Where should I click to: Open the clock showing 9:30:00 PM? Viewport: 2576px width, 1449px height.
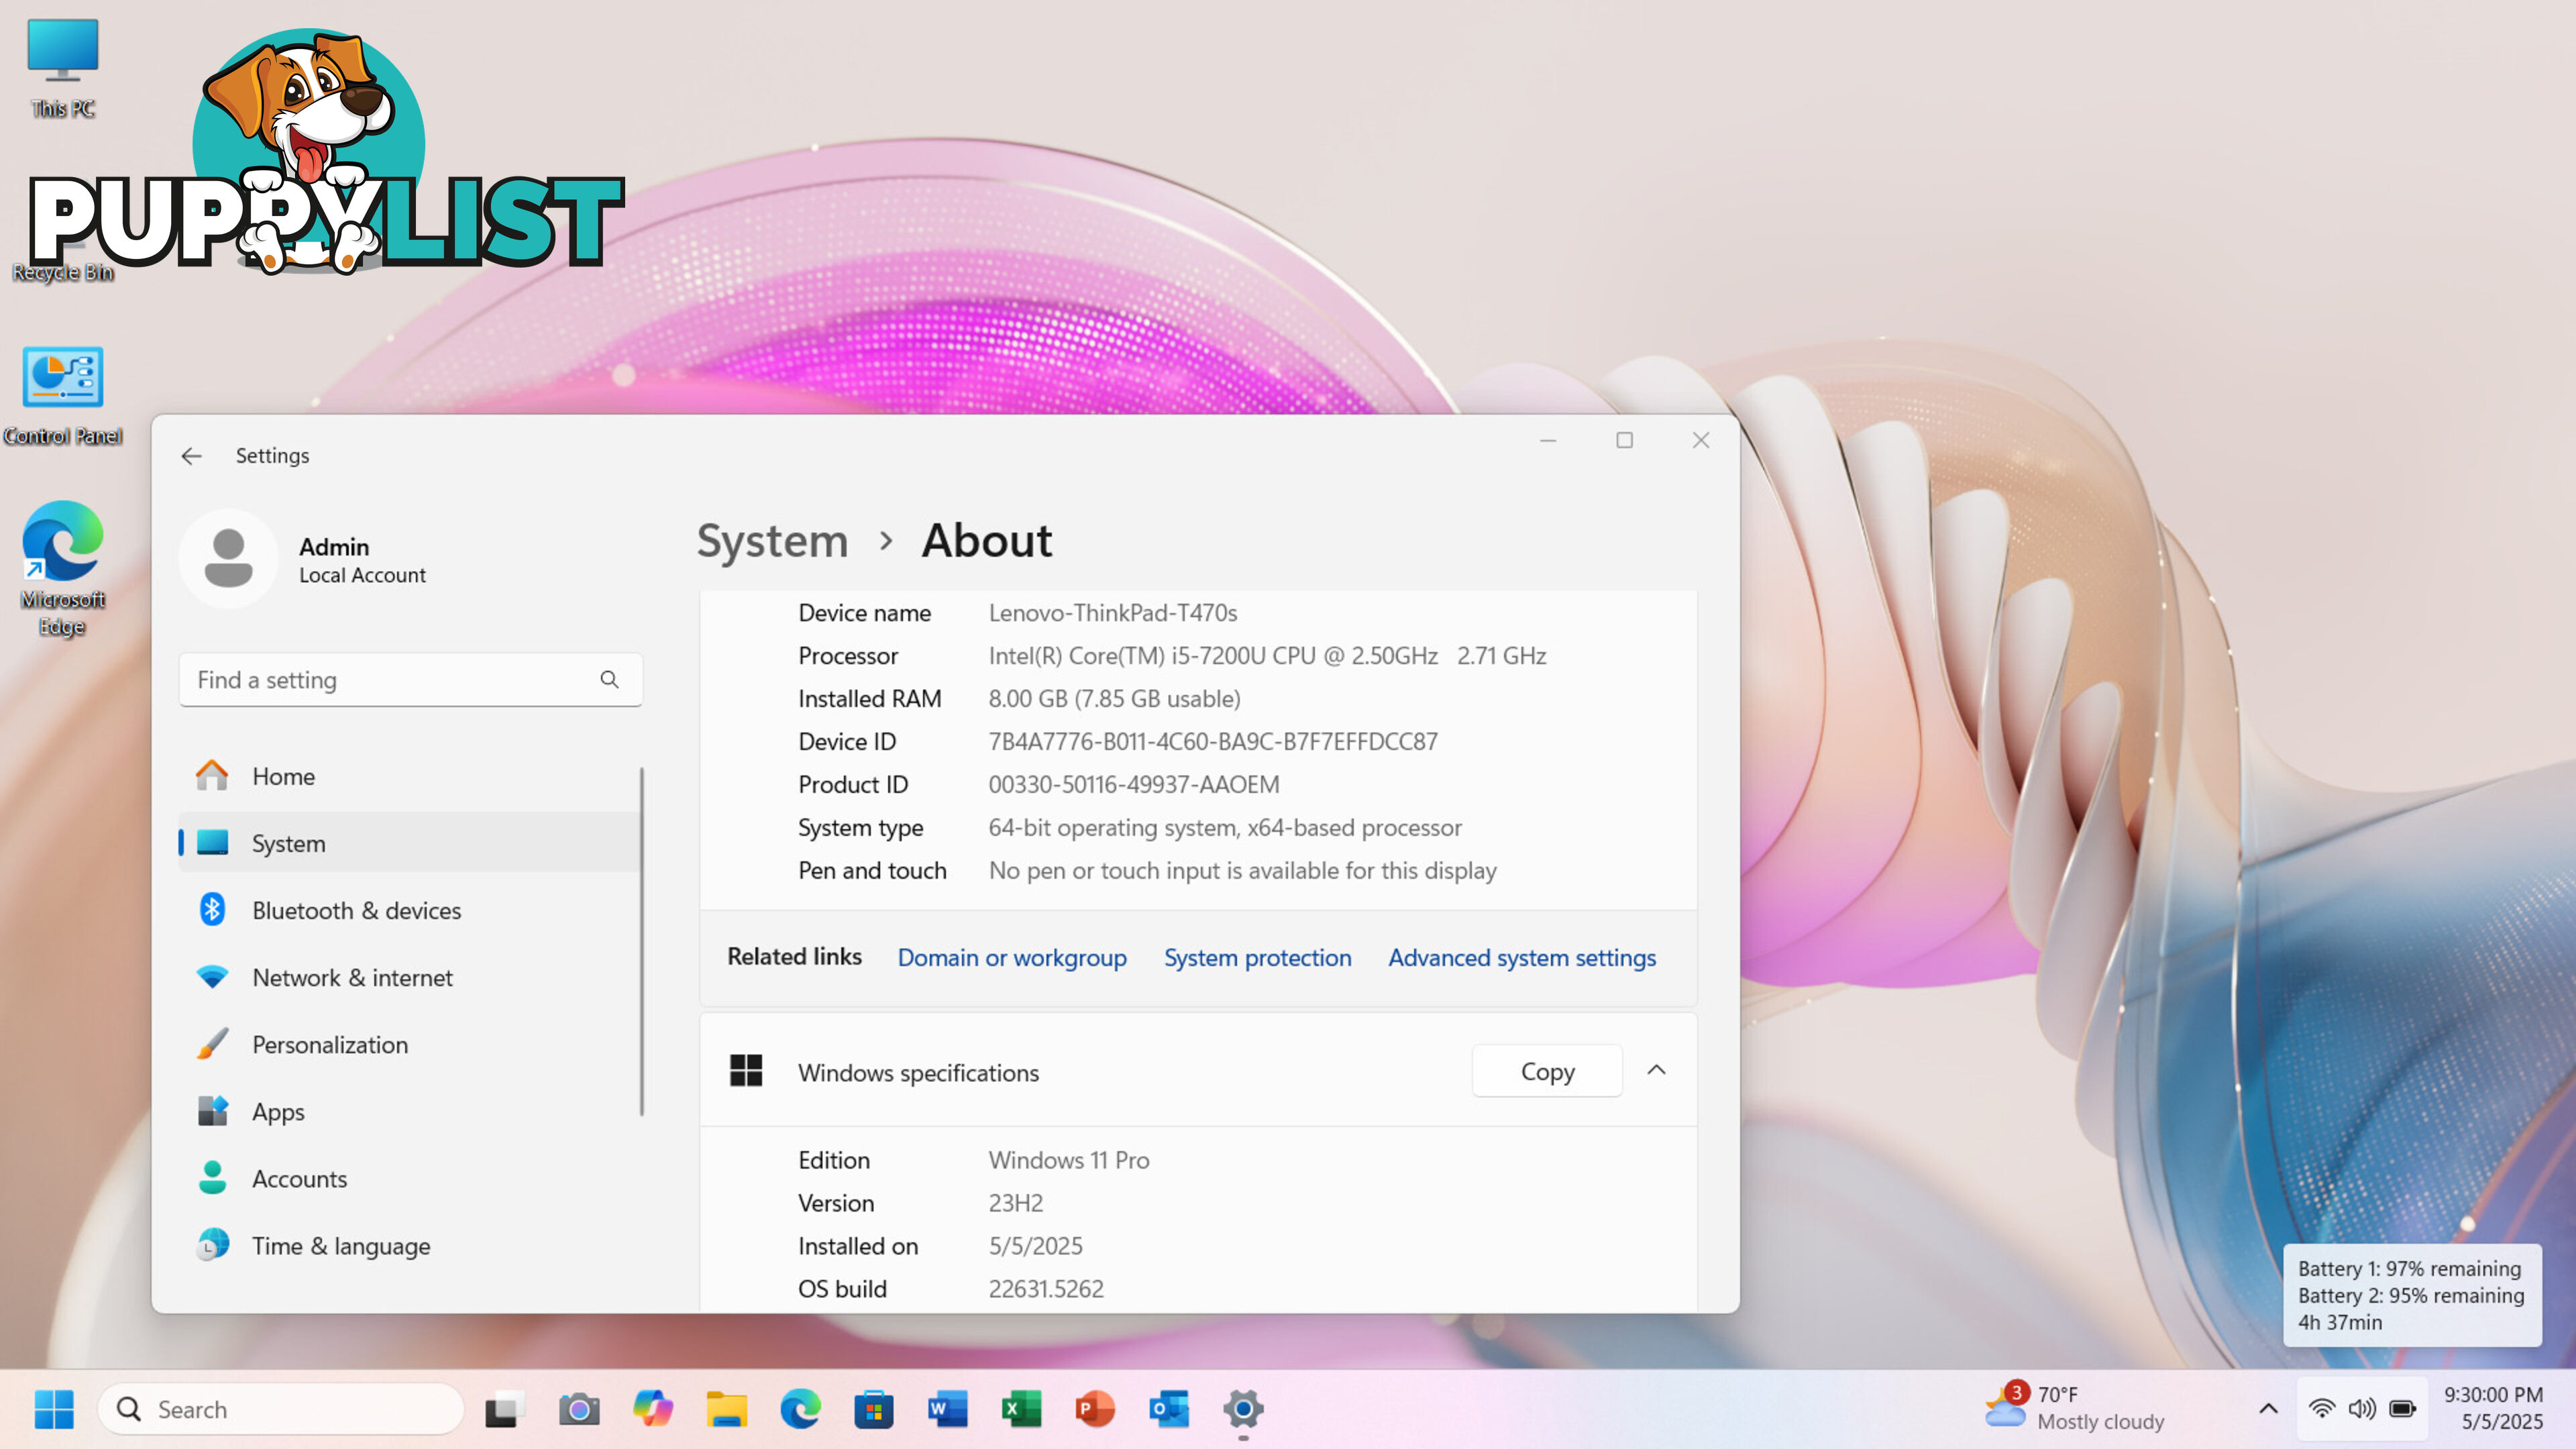(x=2494, y=1408)
